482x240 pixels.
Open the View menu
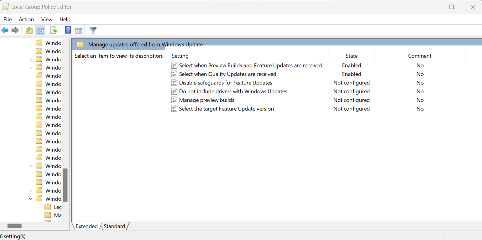coord(47,19)
